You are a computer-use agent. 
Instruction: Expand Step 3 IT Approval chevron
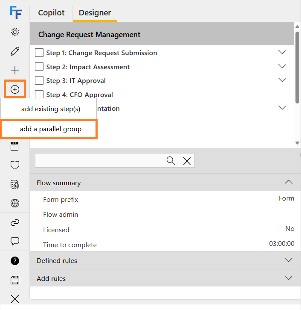coord(282,80)
